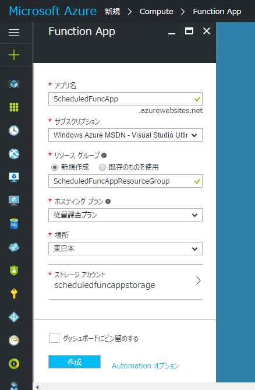Select 新規作成 radio button

54,167
